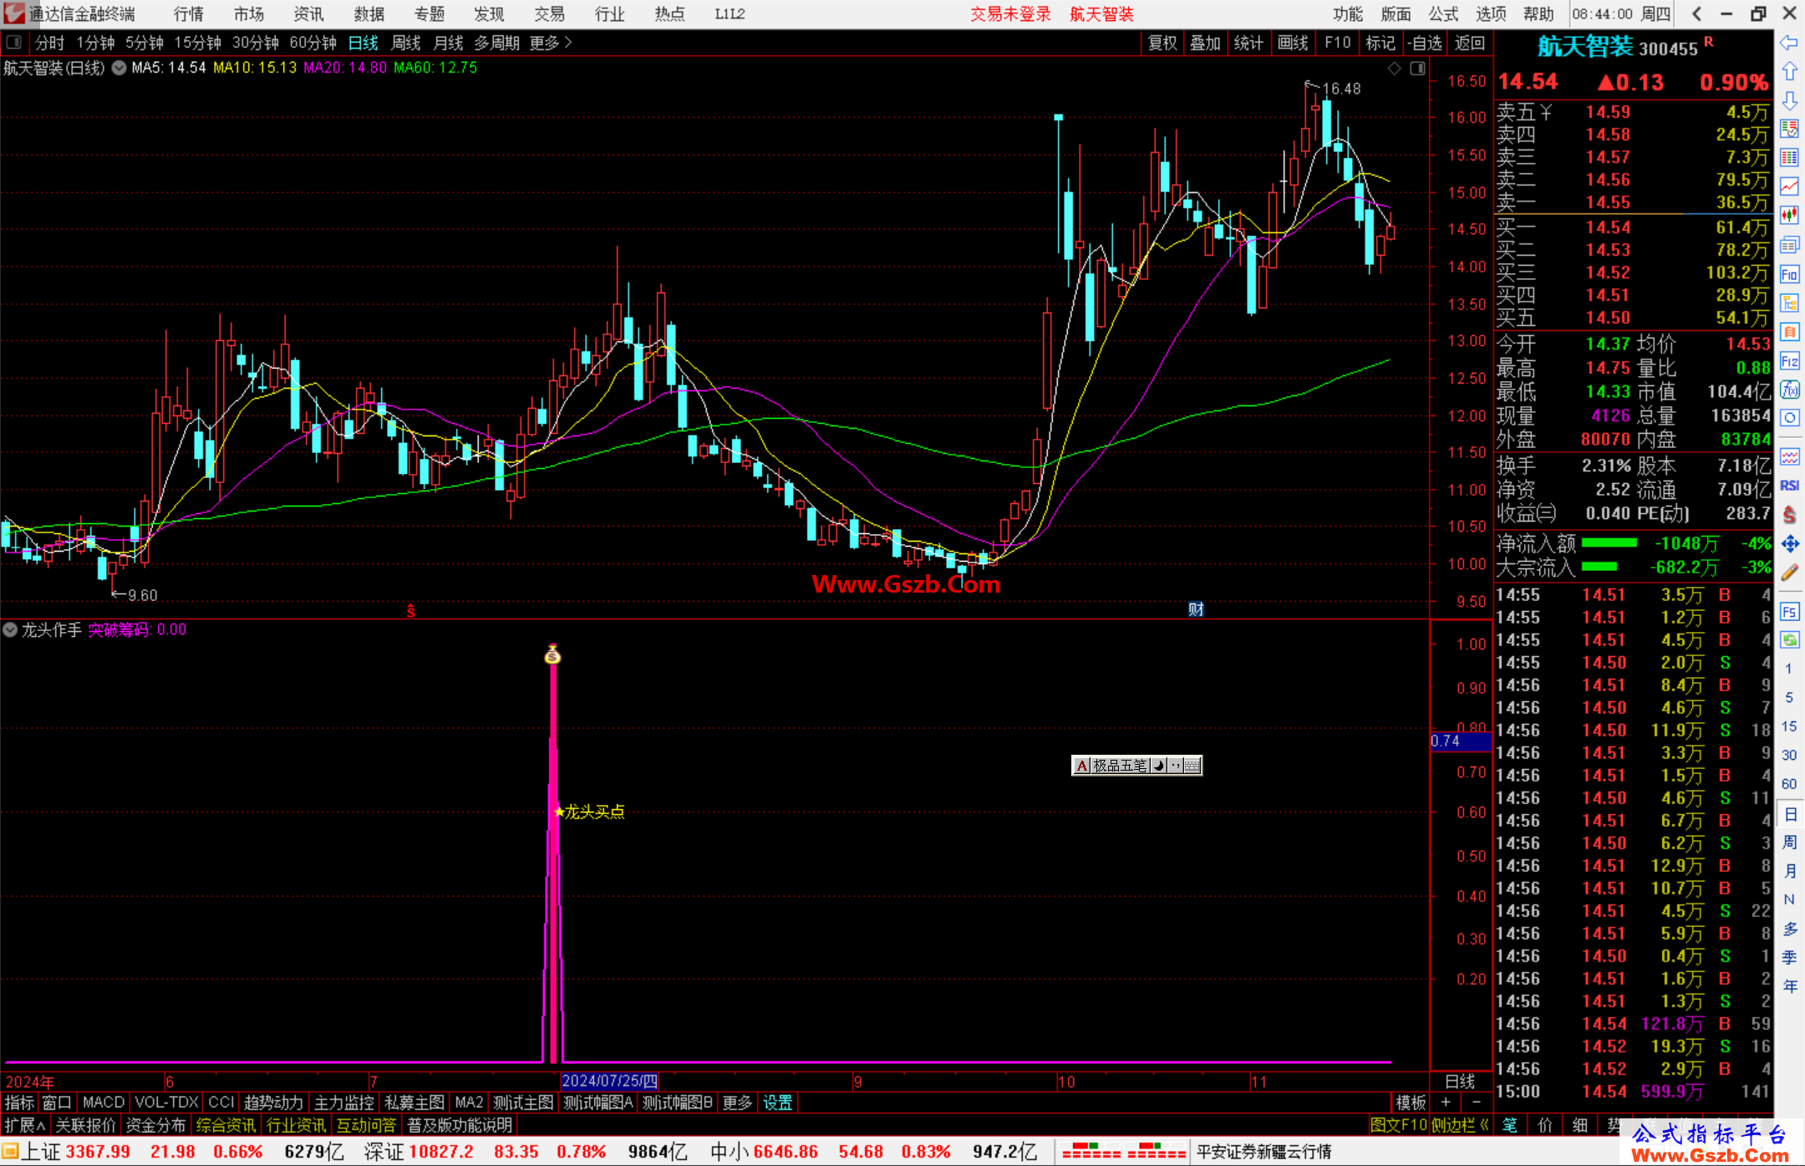
Task: Open the candlestick chart icon in sidebar
Action: pyautogui.click(x=1789, y=216)
